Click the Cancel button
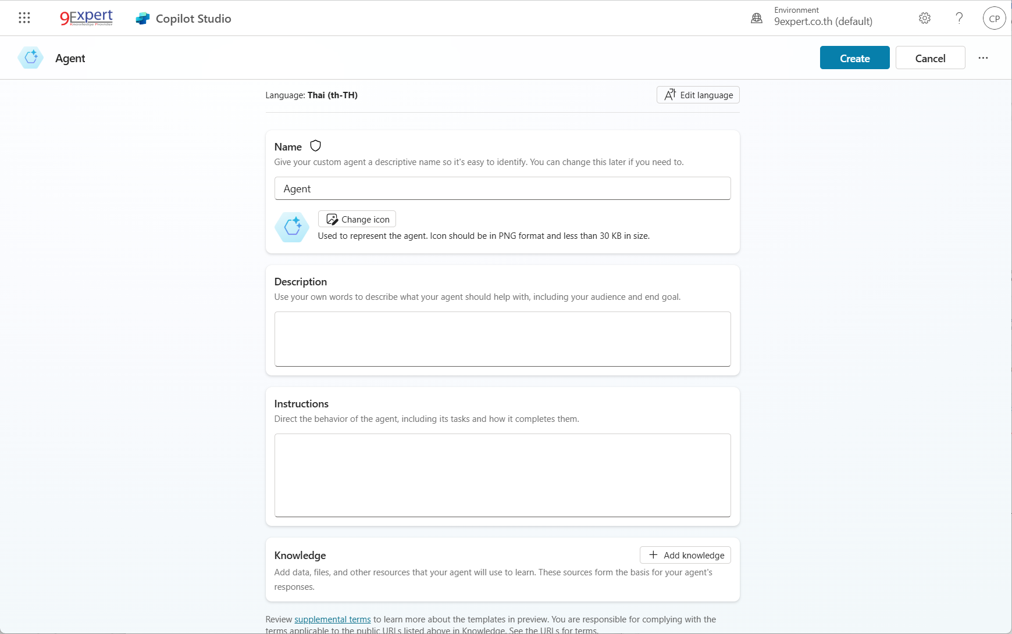 [930, 58]
